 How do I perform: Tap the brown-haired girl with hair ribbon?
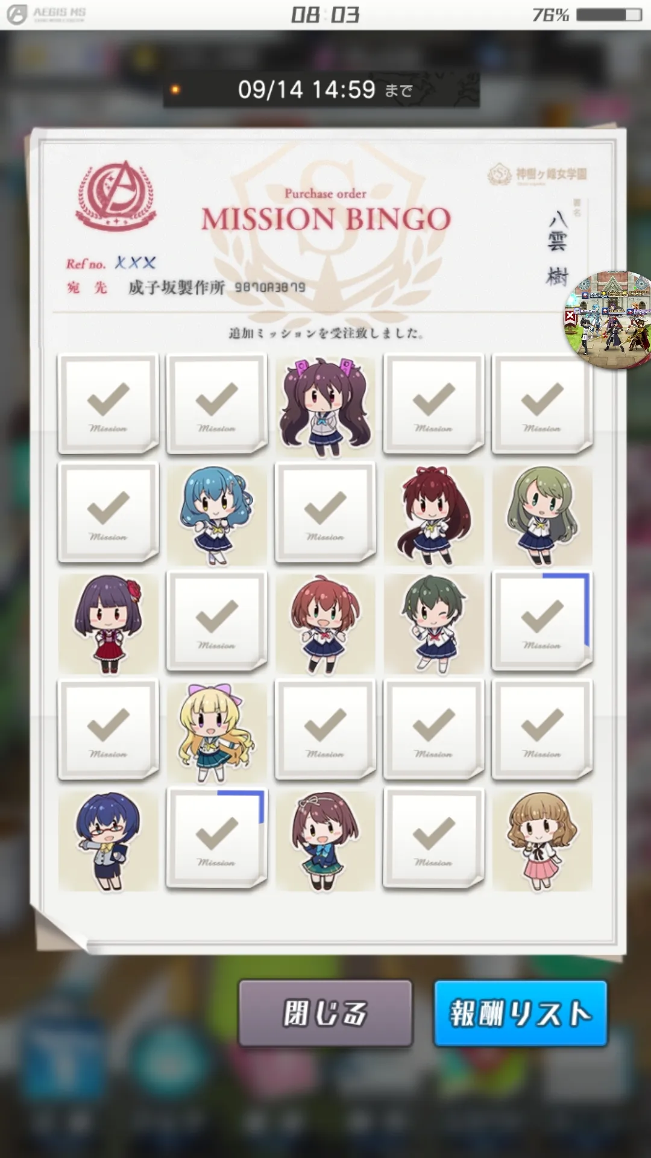point(325,840)
